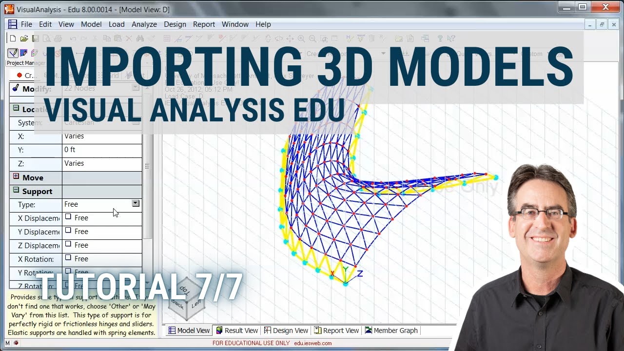624x351 pixels.
Task: Open the File menu
Action: click(26, 24)
